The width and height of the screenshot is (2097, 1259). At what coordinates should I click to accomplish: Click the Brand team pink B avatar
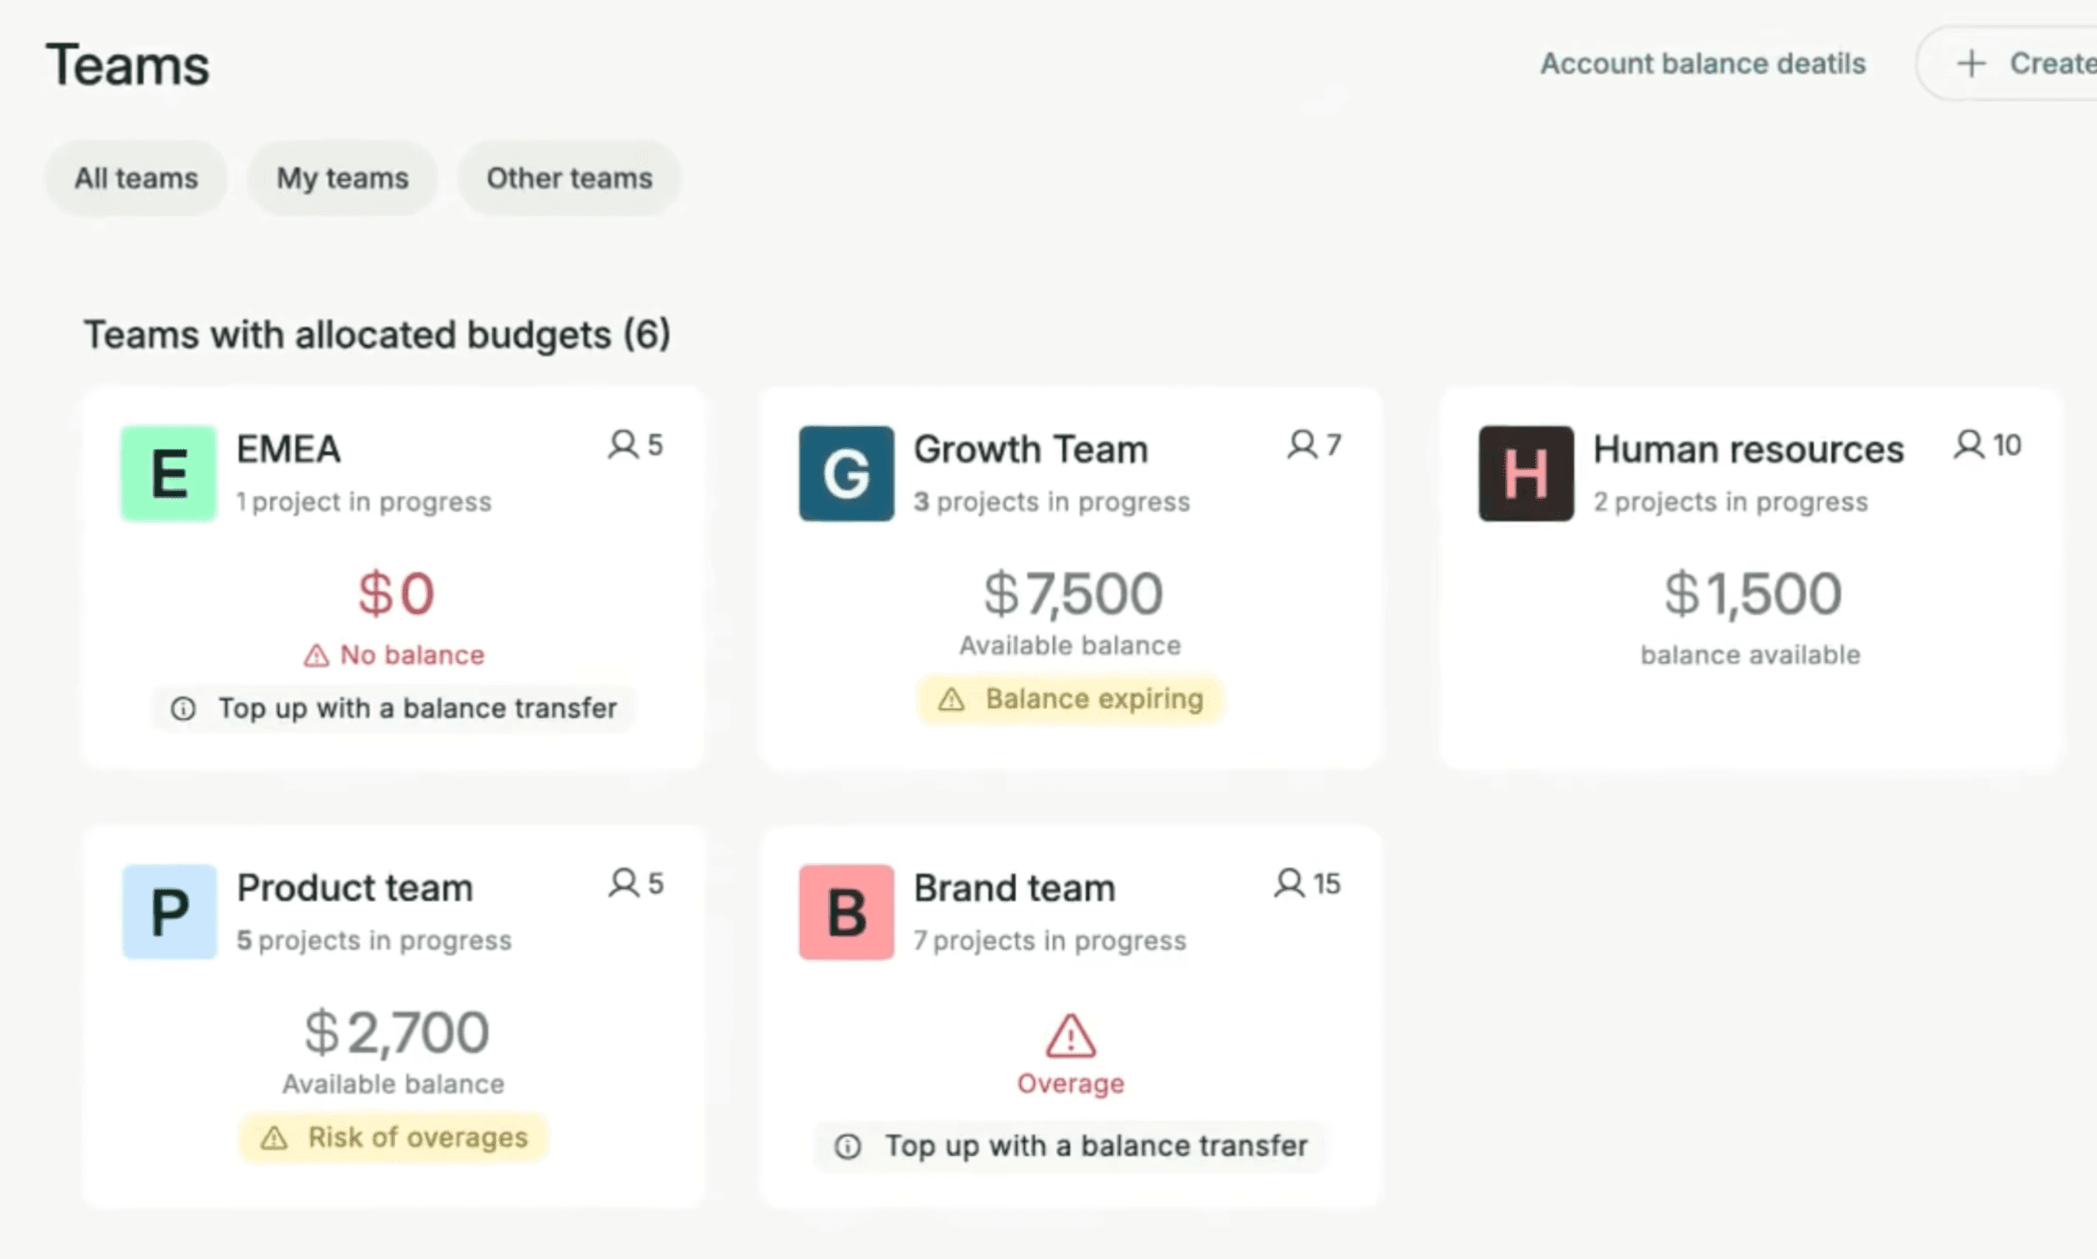click(x=845, y=912)
